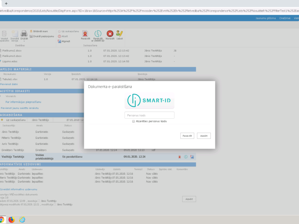Click Smart-ID icon in Vadītājs Testētājs row
299x224 pixels.
[186, 157]
